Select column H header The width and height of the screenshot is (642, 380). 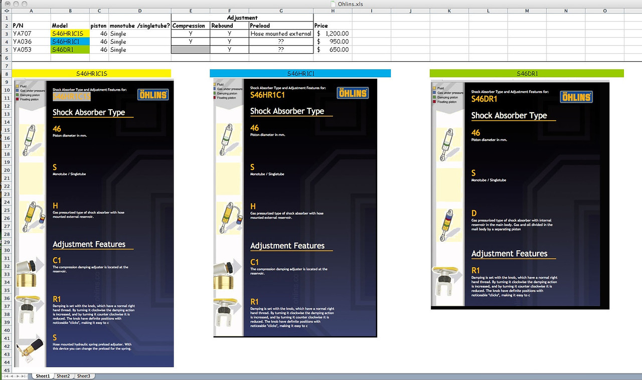coord(333,11)
